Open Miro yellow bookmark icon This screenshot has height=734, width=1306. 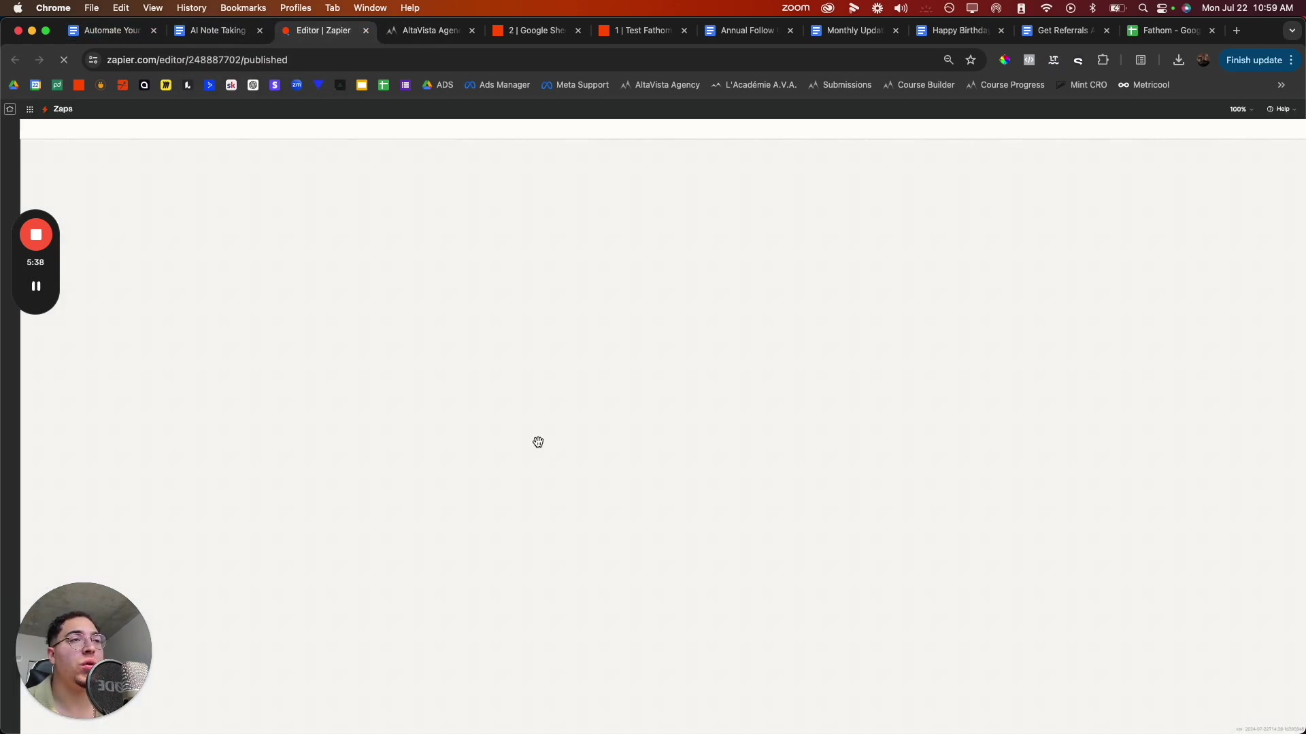coord(166,85)
